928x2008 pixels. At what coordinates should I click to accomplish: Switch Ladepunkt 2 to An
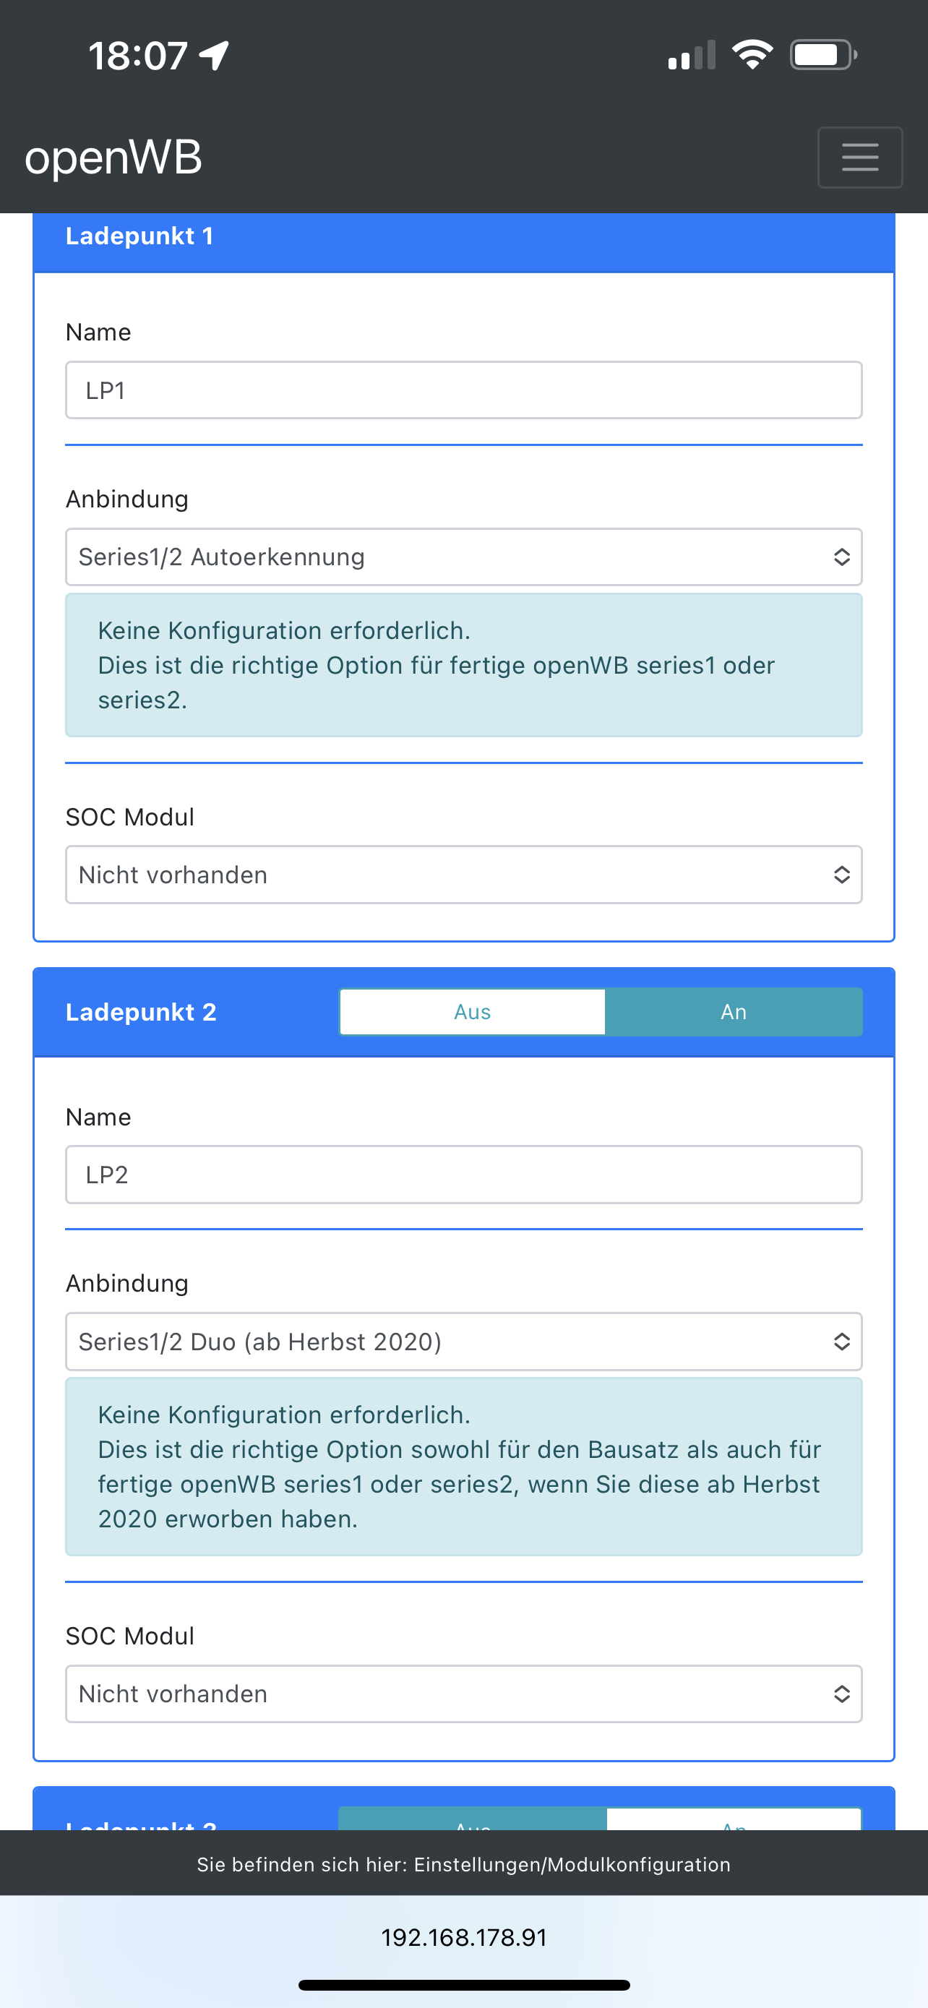click(x=733, y=1012)
